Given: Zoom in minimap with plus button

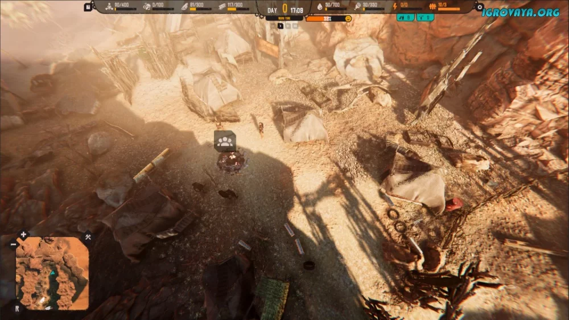Looking at the screenshot, I should coord(23,235).
